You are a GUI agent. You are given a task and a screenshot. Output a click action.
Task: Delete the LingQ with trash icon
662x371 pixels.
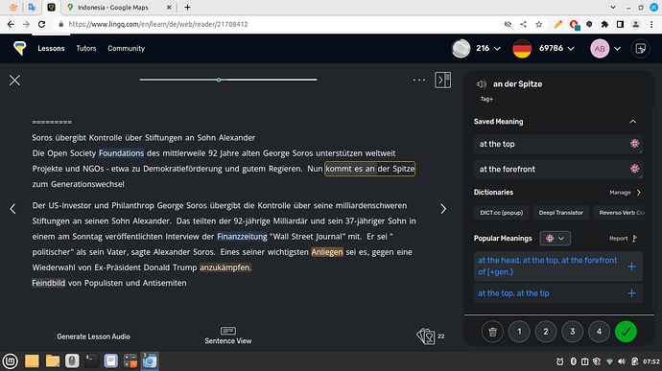[492, 332]
